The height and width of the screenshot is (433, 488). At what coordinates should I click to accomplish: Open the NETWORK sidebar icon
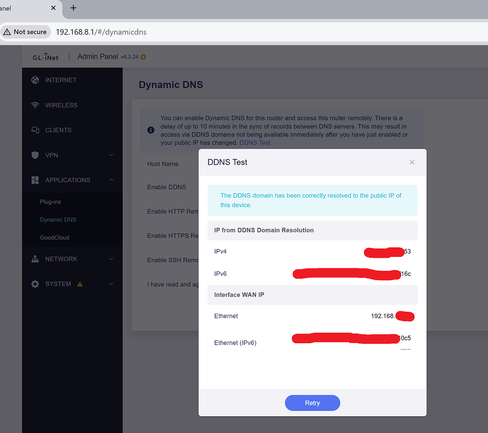click(x=35, y=258)
